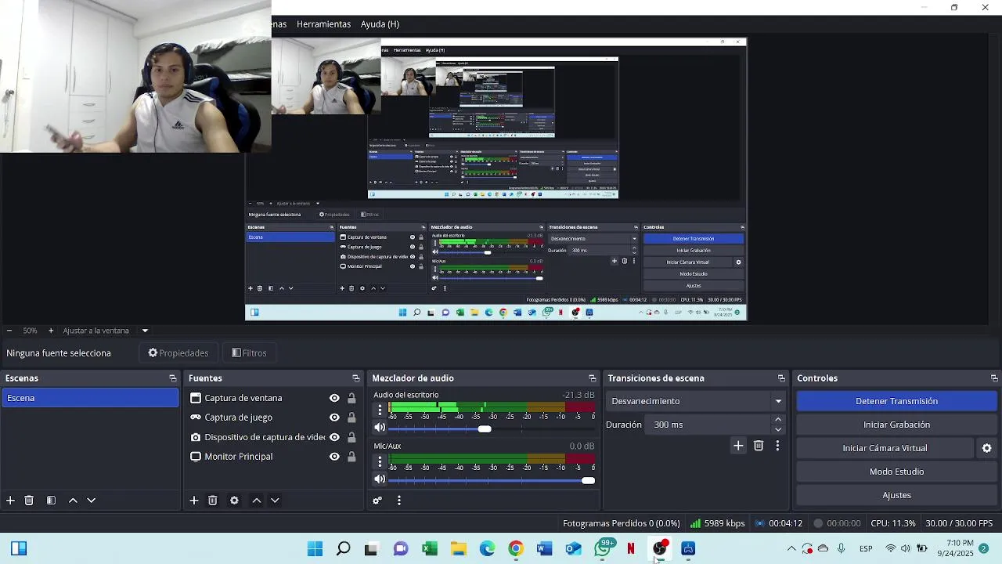Hide Captura de ventana source
The image size is (1002, 564).
[x=334, y=398]
